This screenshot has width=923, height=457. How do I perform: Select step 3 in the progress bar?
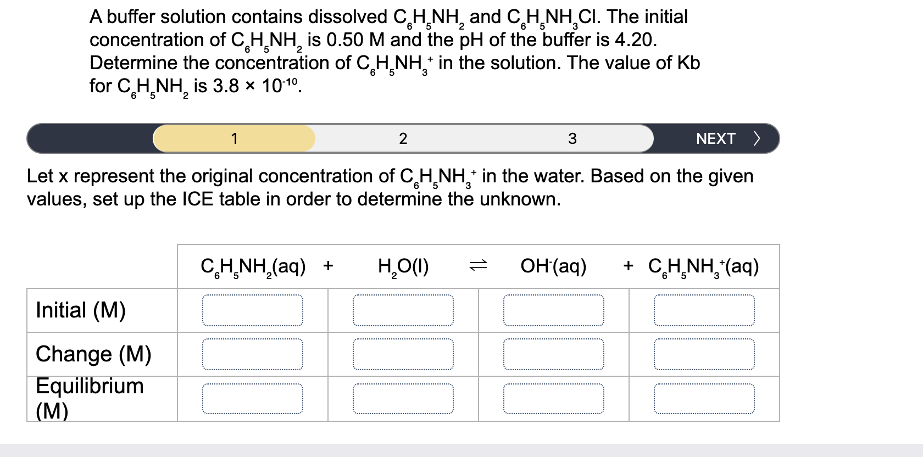tap(573, 139)
